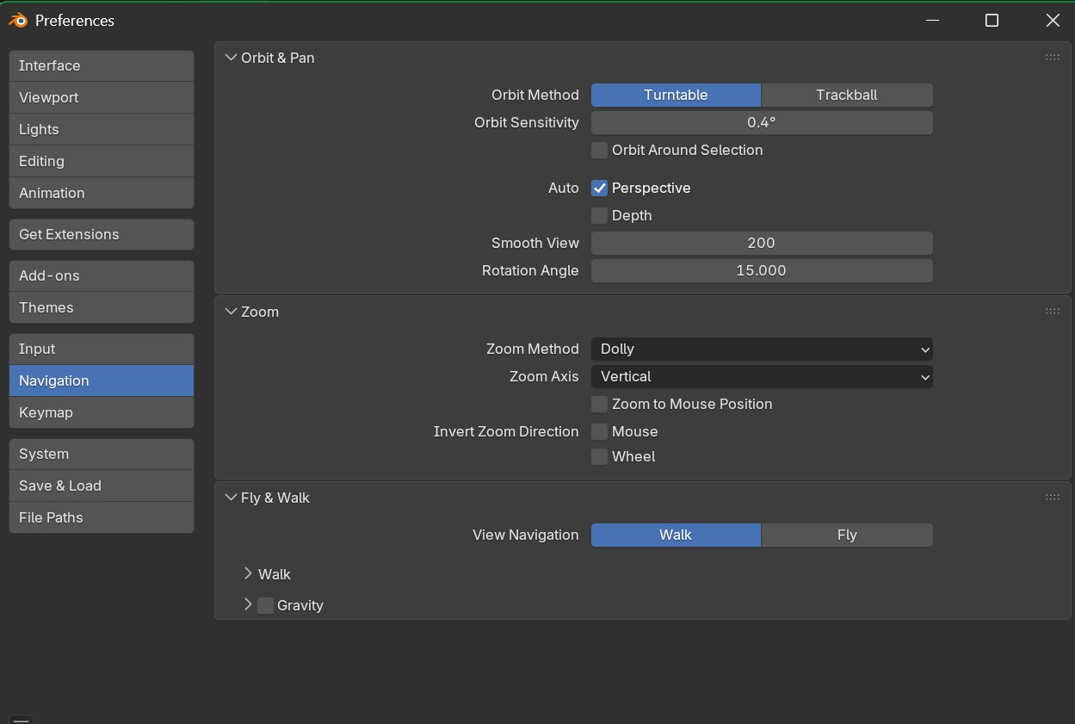Collapse the Fly & Walk panel
The width and height of the screenshot is (1075, 724).
231,498
